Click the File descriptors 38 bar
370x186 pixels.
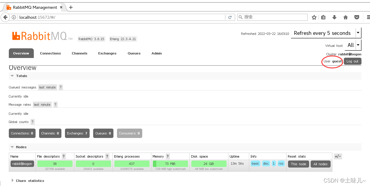coord(55,164)
